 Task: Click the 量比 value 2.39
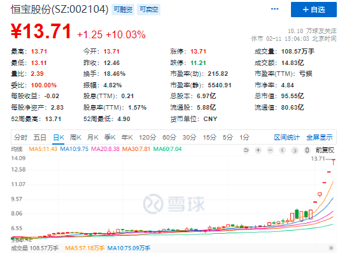point(37,74)
